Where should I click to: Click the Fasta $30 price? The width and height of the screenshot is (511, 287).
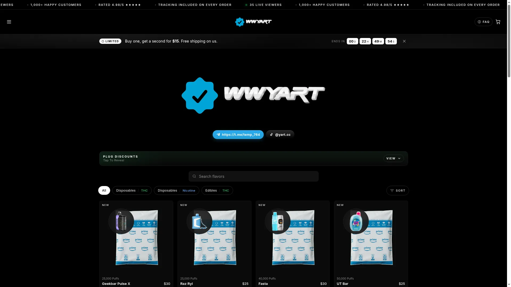tap(323, 284)
